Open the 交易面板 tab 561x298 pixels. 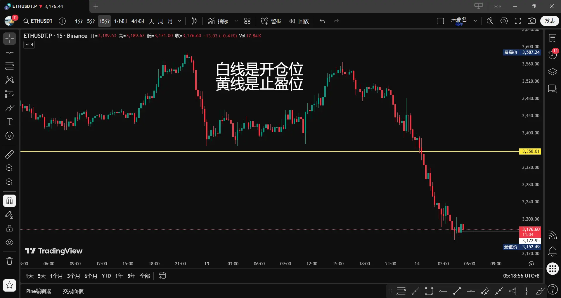click(x=73, y=291)
